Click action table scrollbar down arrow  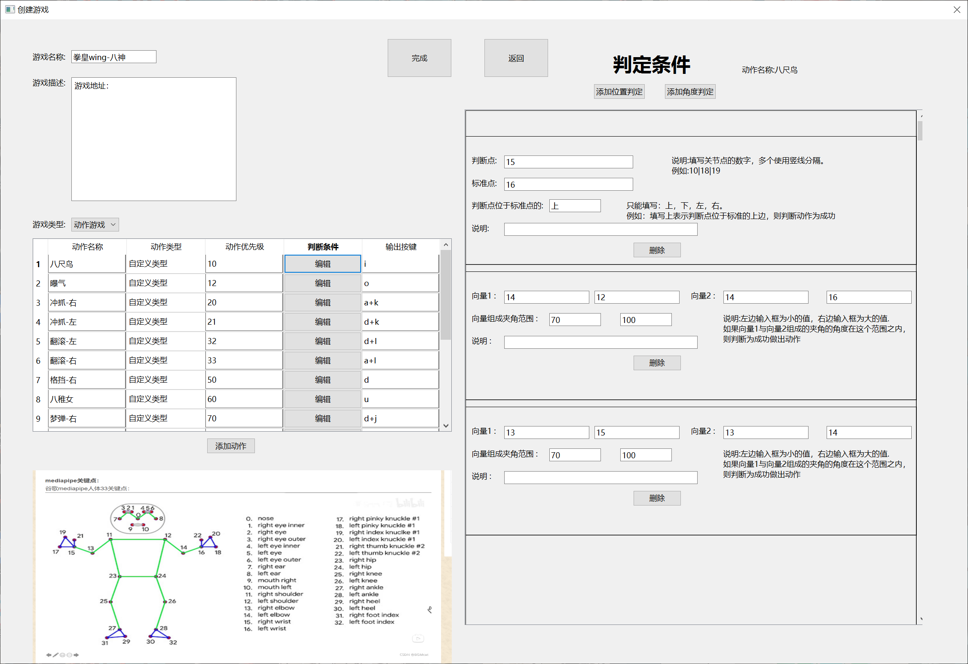coord(446,426)
